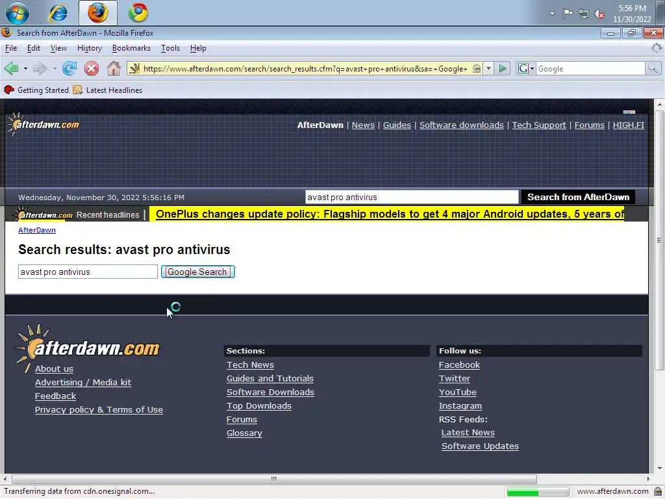Click the afterdawn.com header logo

[44, 124]
